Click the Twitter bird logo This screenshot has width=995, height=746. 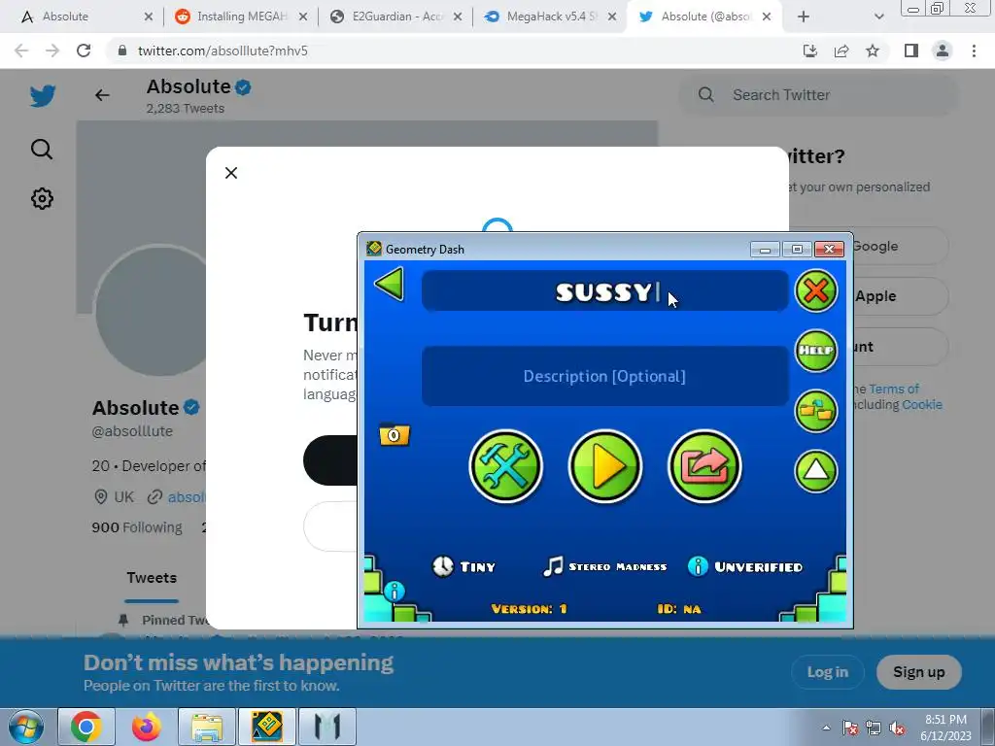pyautogui.click(x=43, y=96)
